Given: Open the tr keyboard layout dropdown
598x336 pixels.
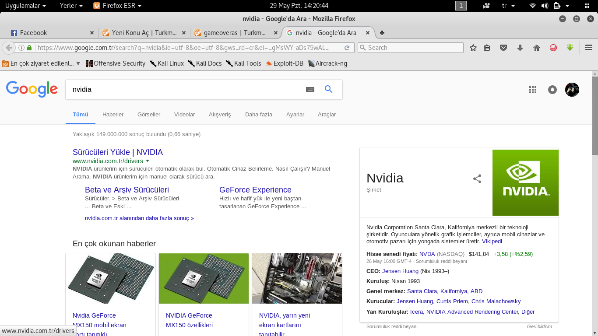Looking at the screenshot, I should coord(508,6).
